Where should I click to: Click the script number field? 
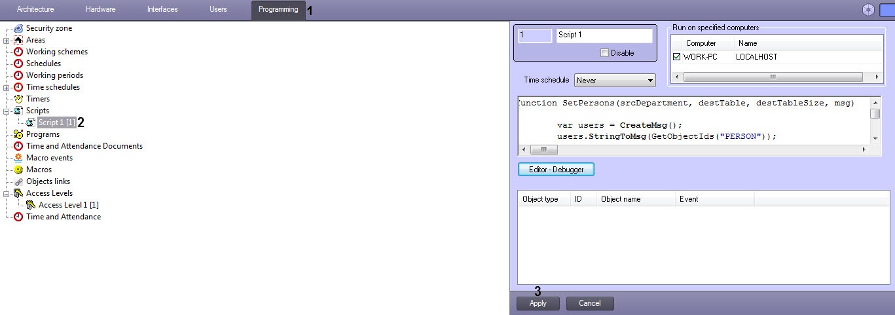535,35
